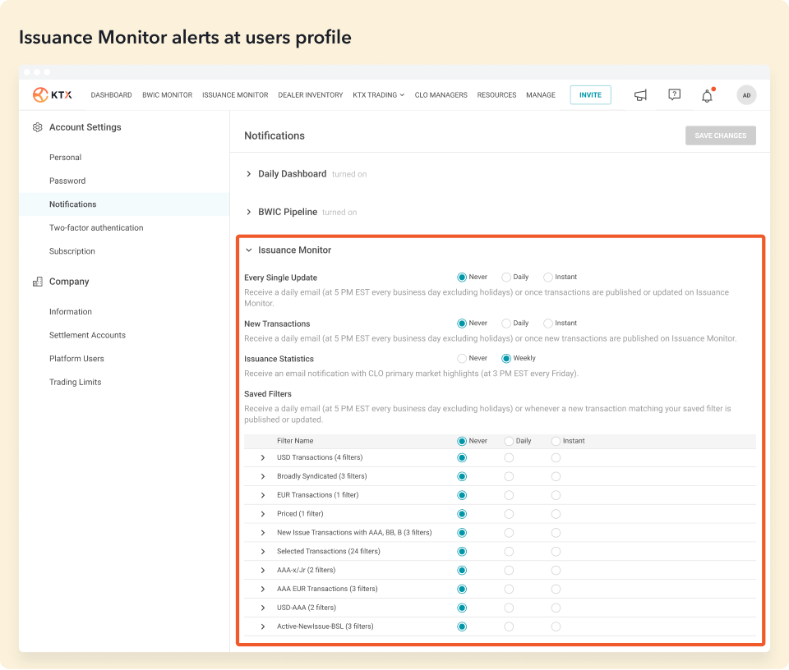This screenshot has width=789, height=670.
Task: Open the Two-factor authentication settings
Action: 96,227
